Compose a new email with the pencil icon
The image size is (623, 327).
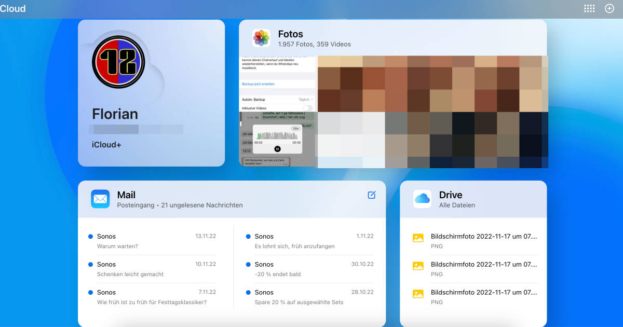tap(372, 195)
